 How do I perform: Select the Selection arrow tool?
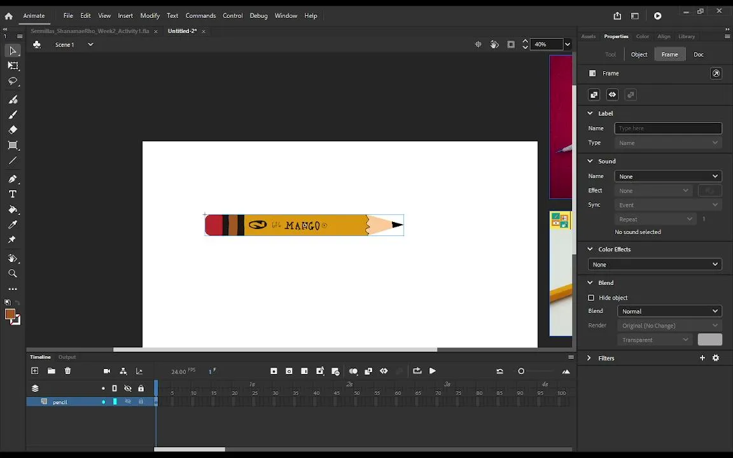[x=13, y=50]
